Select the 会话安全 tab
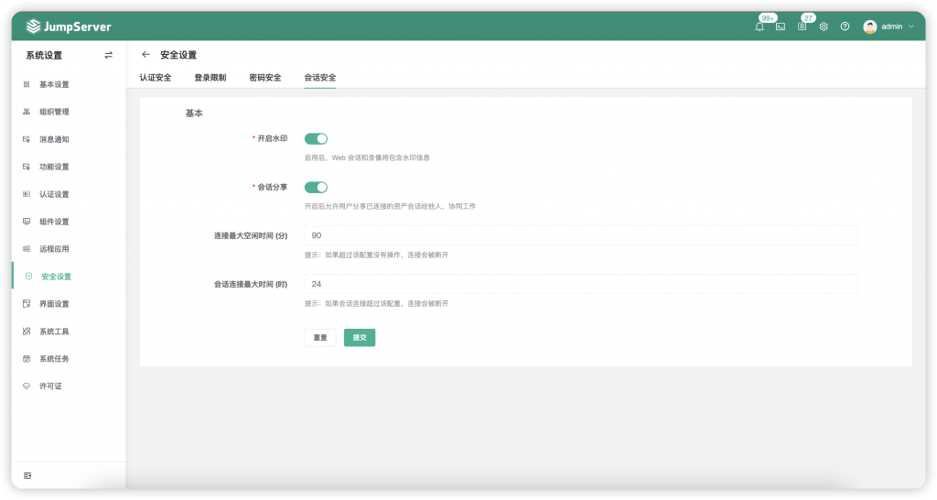This screenshot has width=937, height=500. coord(320,78)
